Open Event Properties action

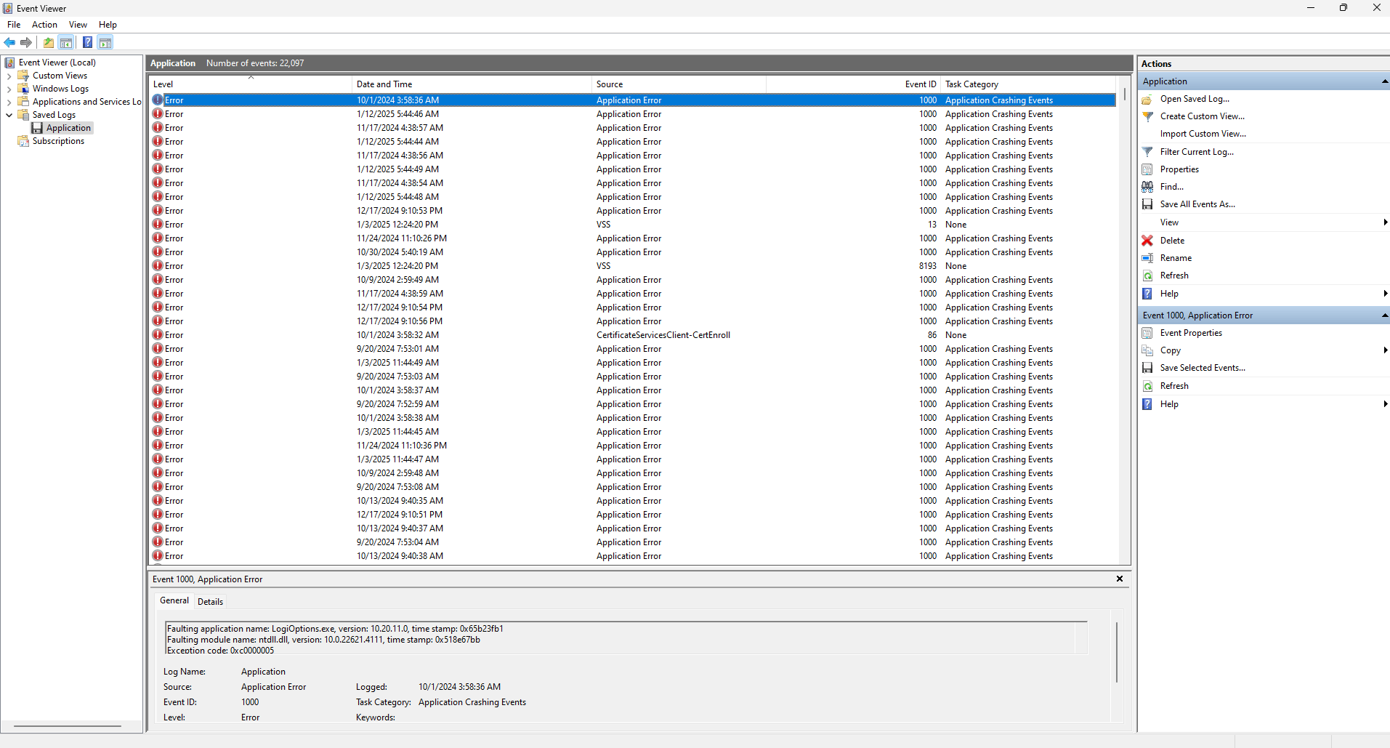coord(1191,333)
